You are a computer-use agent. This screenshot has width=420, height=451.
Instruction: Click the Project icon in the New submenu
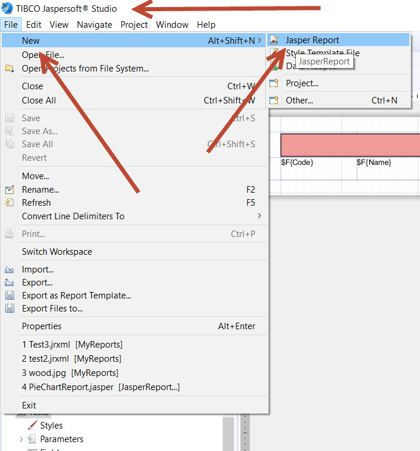tap(274, 83)
